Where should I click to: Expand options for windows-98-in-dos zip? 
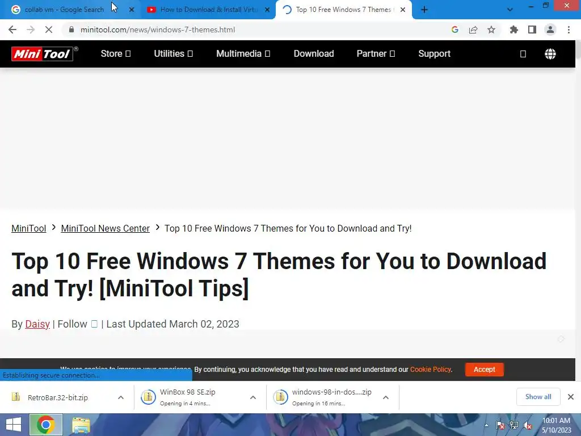click(x=386, y=397)
